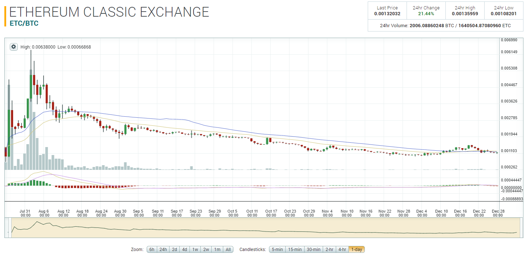526x255 pixels.
Task: Click the Aug 24 date label
Action: [101, 213]
